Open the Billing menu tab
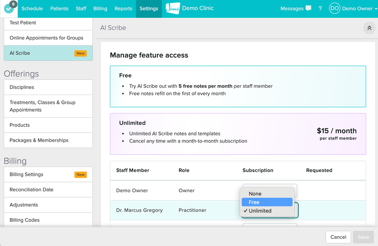The height and width of the screenshot is (246, 378). point(100,8)
